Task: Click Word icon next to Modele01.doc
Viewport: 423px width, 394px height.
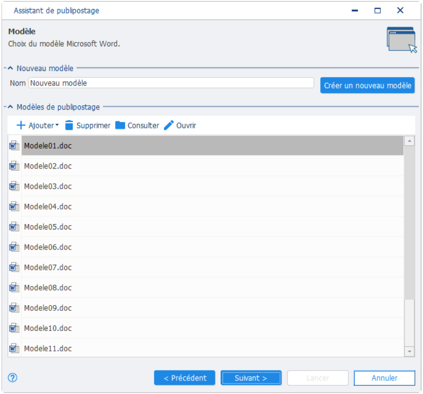Action: (14, 145)
